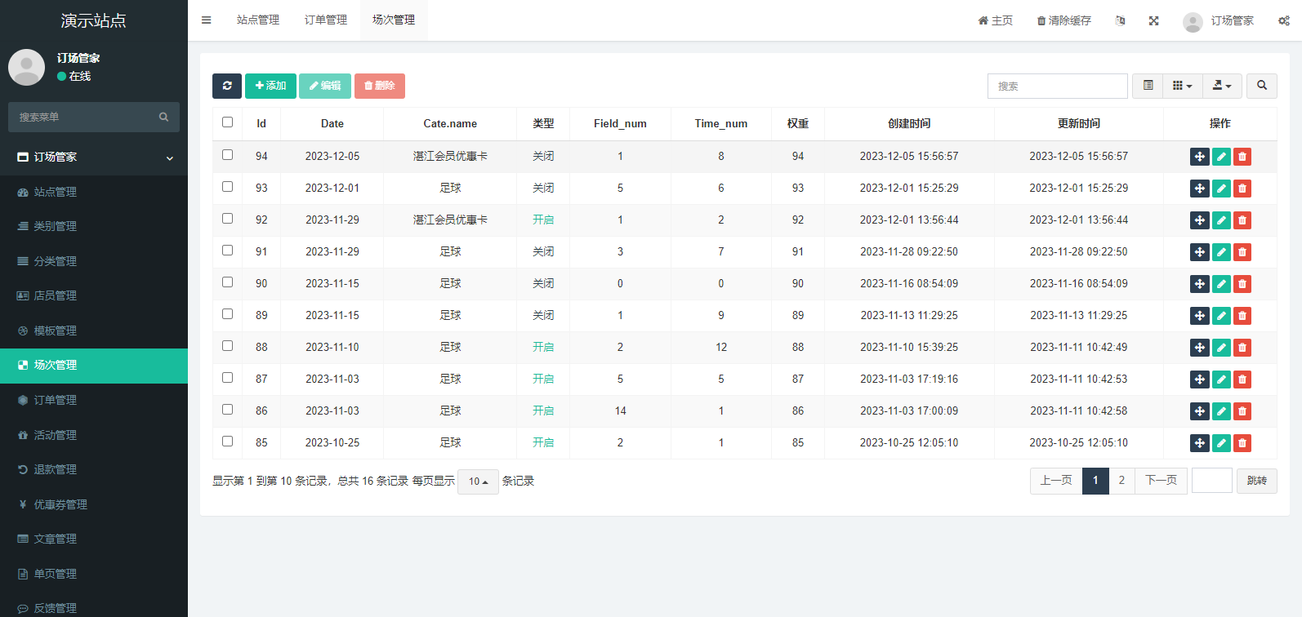This screenshot has width=1302, height=617.
Task: Open the export data dropdown
Action: pos(1222,86)
